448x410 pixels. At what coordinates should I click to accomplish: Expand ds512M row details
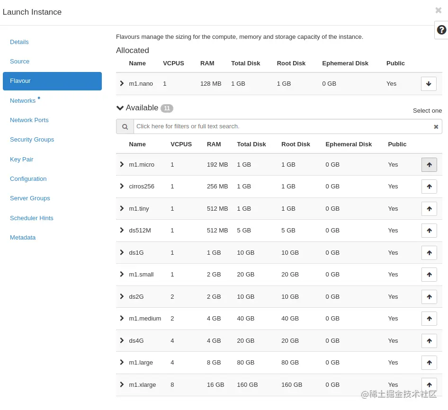coord(122,230)
